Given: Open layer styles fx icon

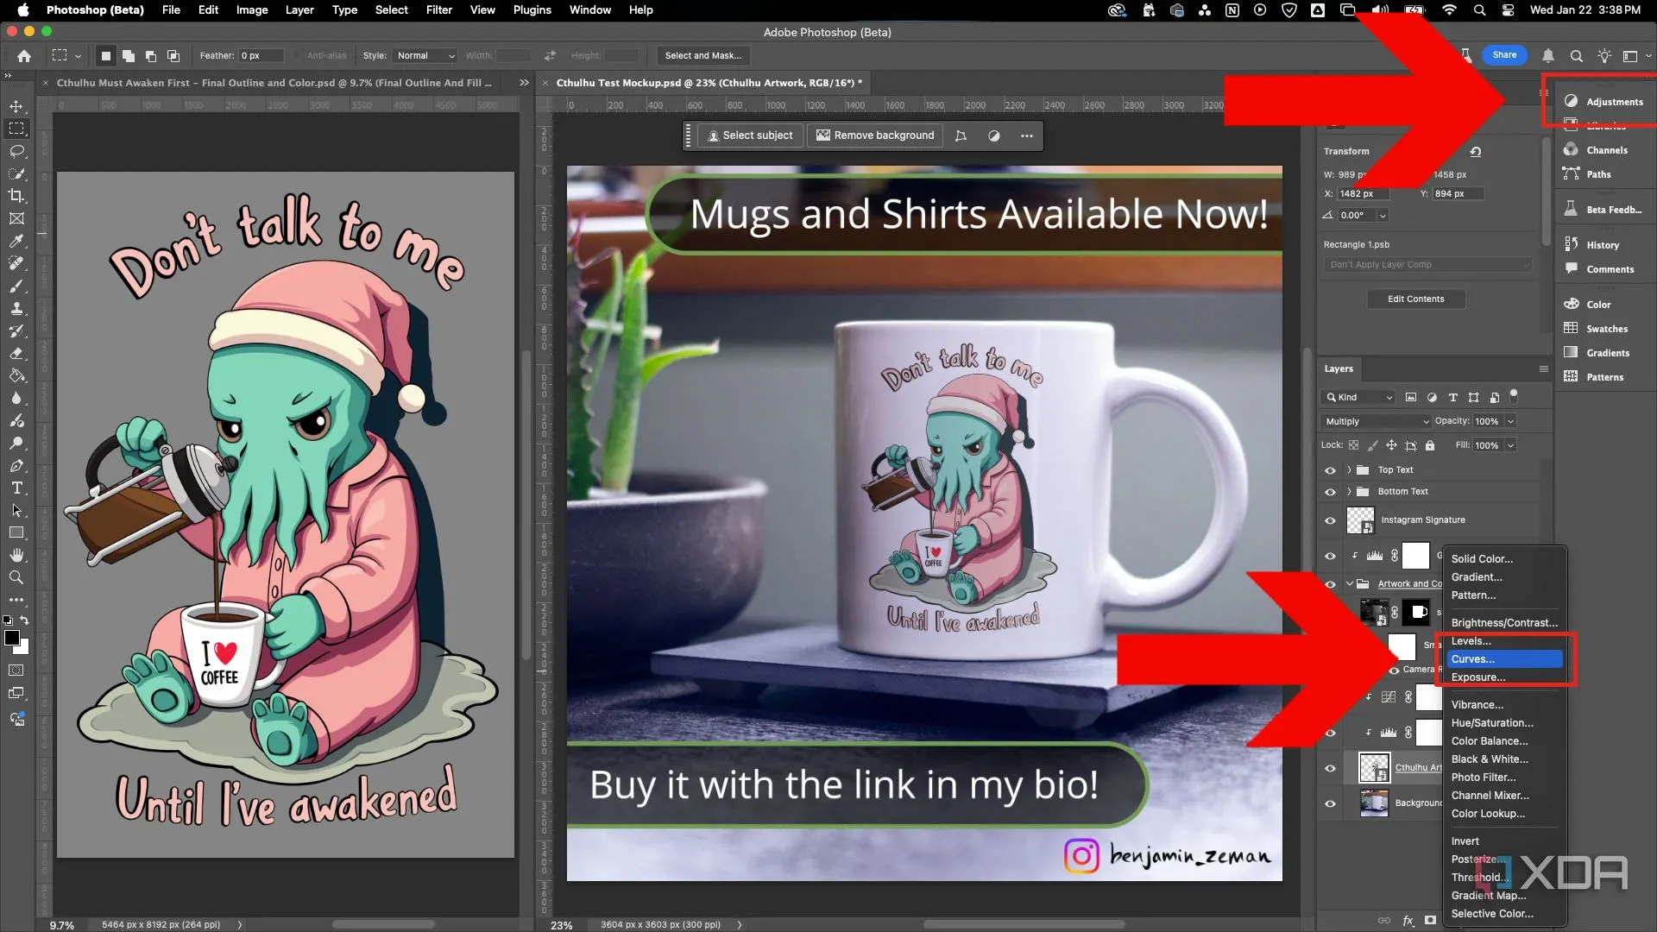Looking at the screenshot, I should 1408,920.
